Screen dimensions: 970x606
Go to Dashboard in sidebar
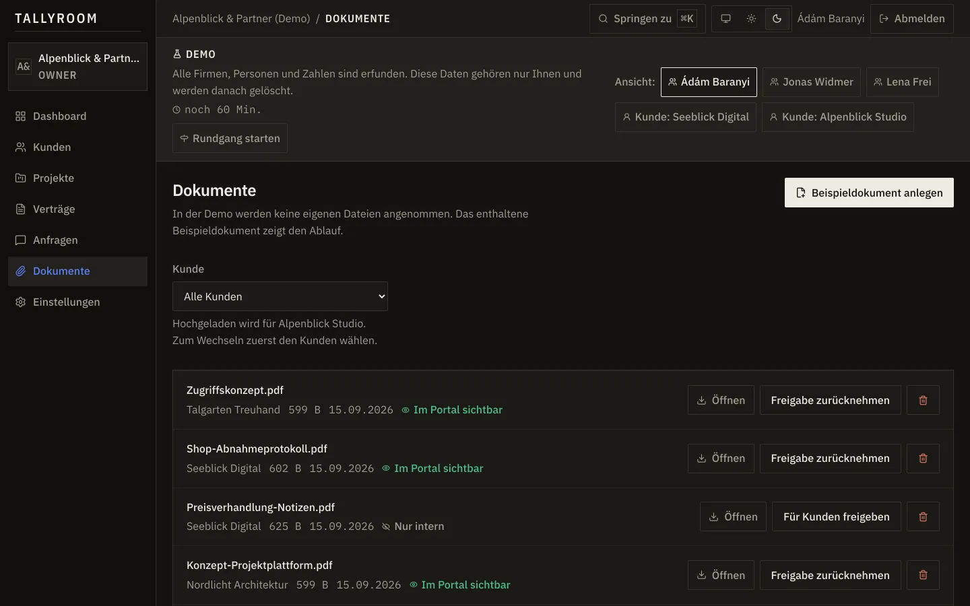coord(77,116)
